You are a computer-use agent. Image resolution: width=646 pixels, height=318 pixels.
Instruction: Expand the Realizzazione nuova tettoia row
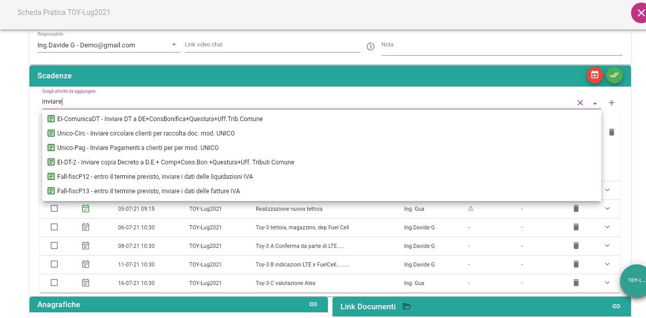[x=607, y=208]
